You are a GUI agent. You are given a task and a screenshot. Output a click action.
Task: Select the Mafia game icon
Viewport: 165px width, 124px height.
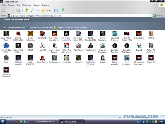click(67, 46)
